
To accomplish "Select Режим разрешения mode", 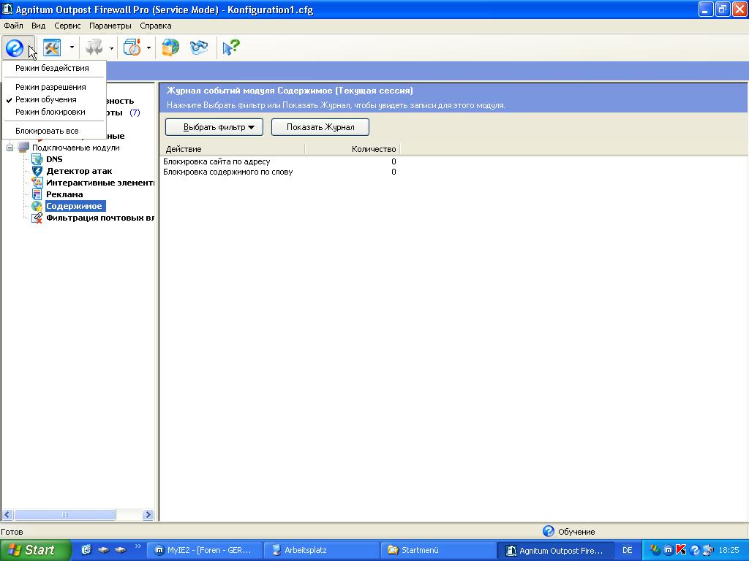I will point(50,87).
